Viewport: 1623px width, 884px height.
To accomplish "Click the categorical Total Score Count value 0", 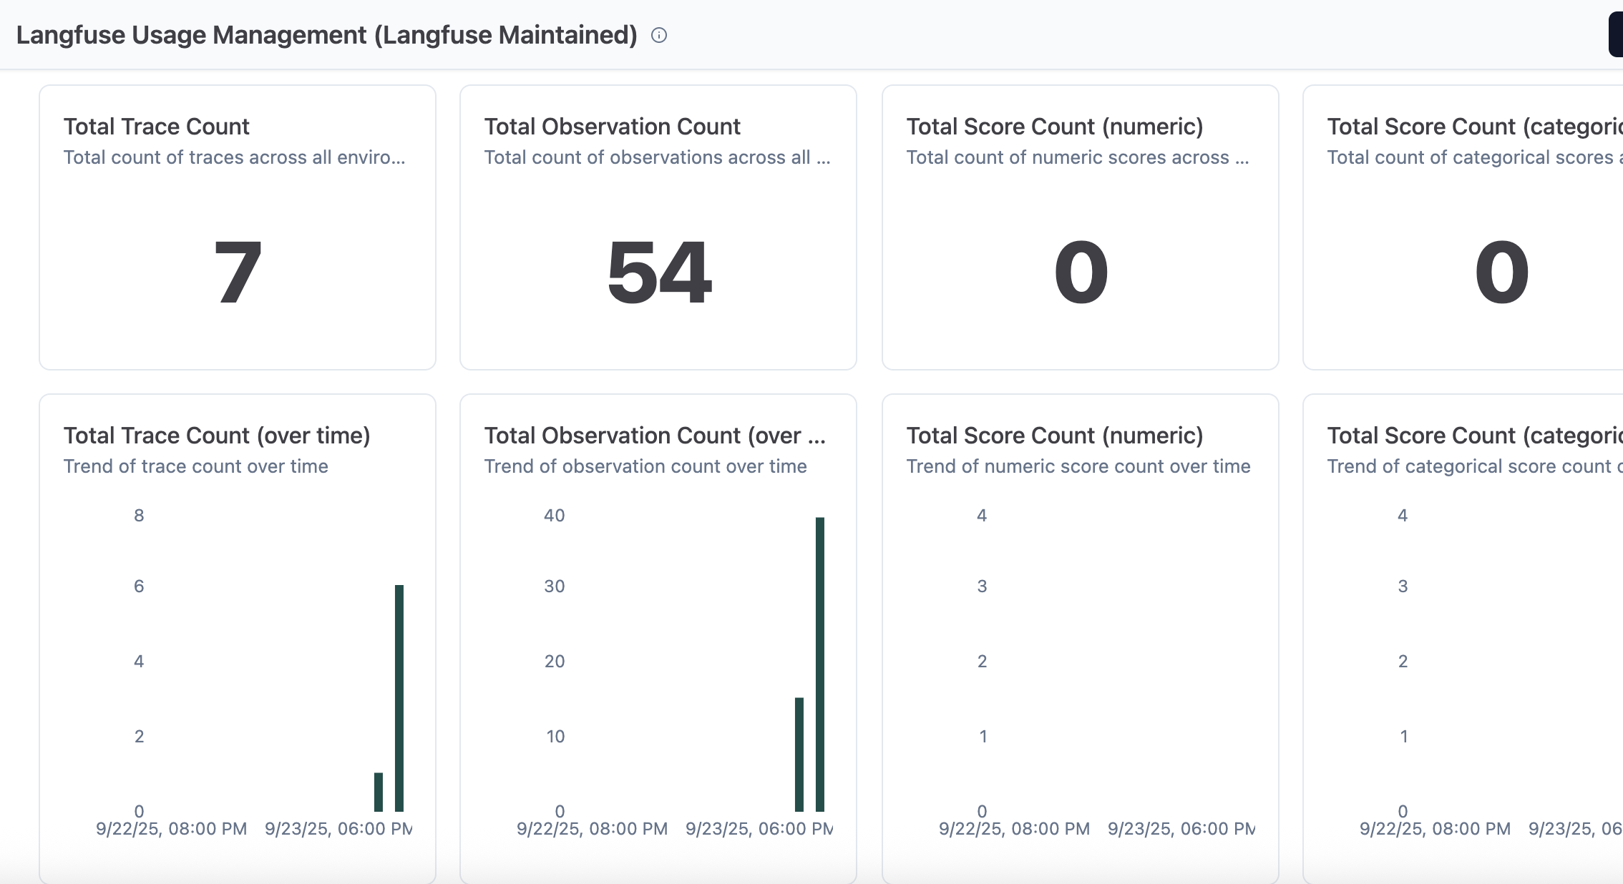I will point(1501,272).
